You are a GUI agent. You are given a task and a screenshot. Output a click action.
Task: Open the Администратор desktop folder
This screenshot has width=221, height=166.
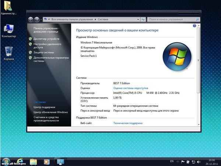click(x=8, y=8)
